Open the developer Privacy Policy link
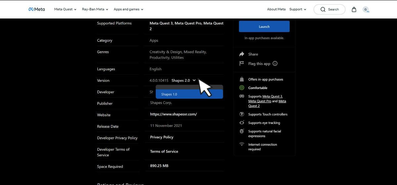 [161, 137]
